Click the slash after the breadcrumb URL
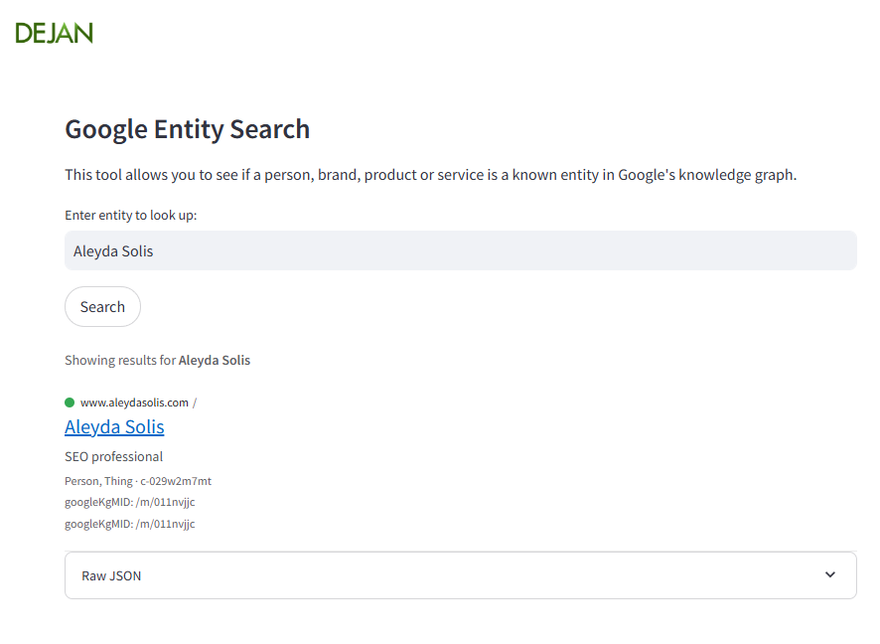The height and width of the screenshot is (644, 880). [195, 402]
